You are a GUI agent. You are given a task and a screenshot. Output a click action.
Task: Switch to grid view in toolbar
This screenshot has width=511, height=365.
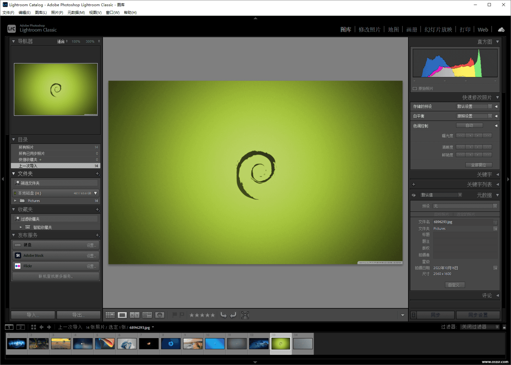[x=110, y=315]
